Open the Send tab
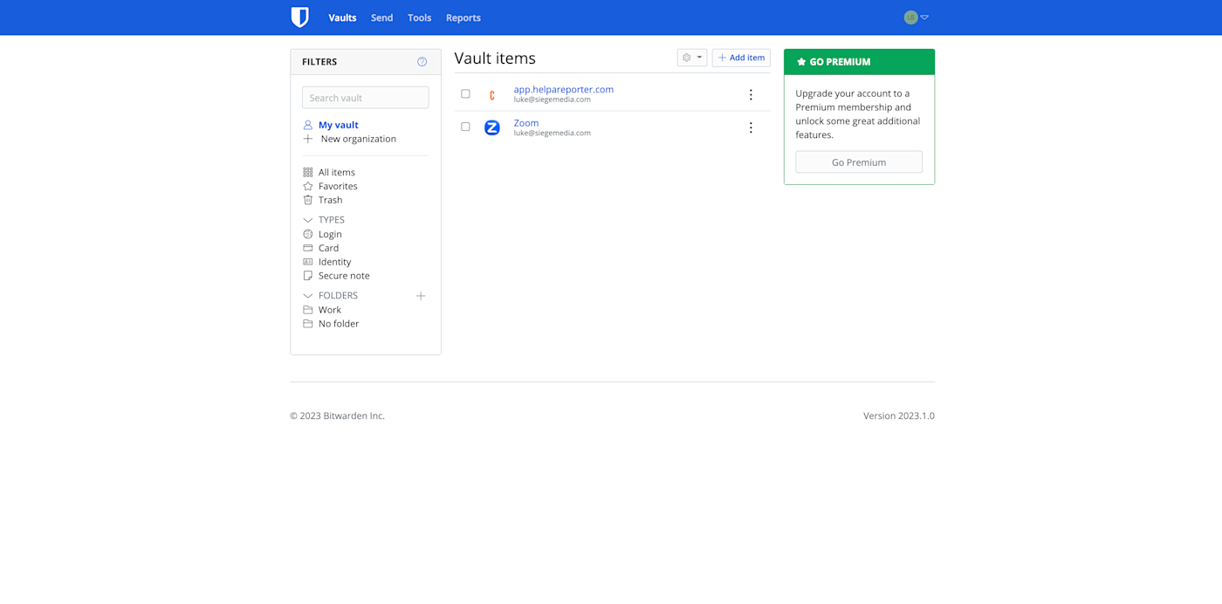 pyautogui.click(x=381, y=17)
